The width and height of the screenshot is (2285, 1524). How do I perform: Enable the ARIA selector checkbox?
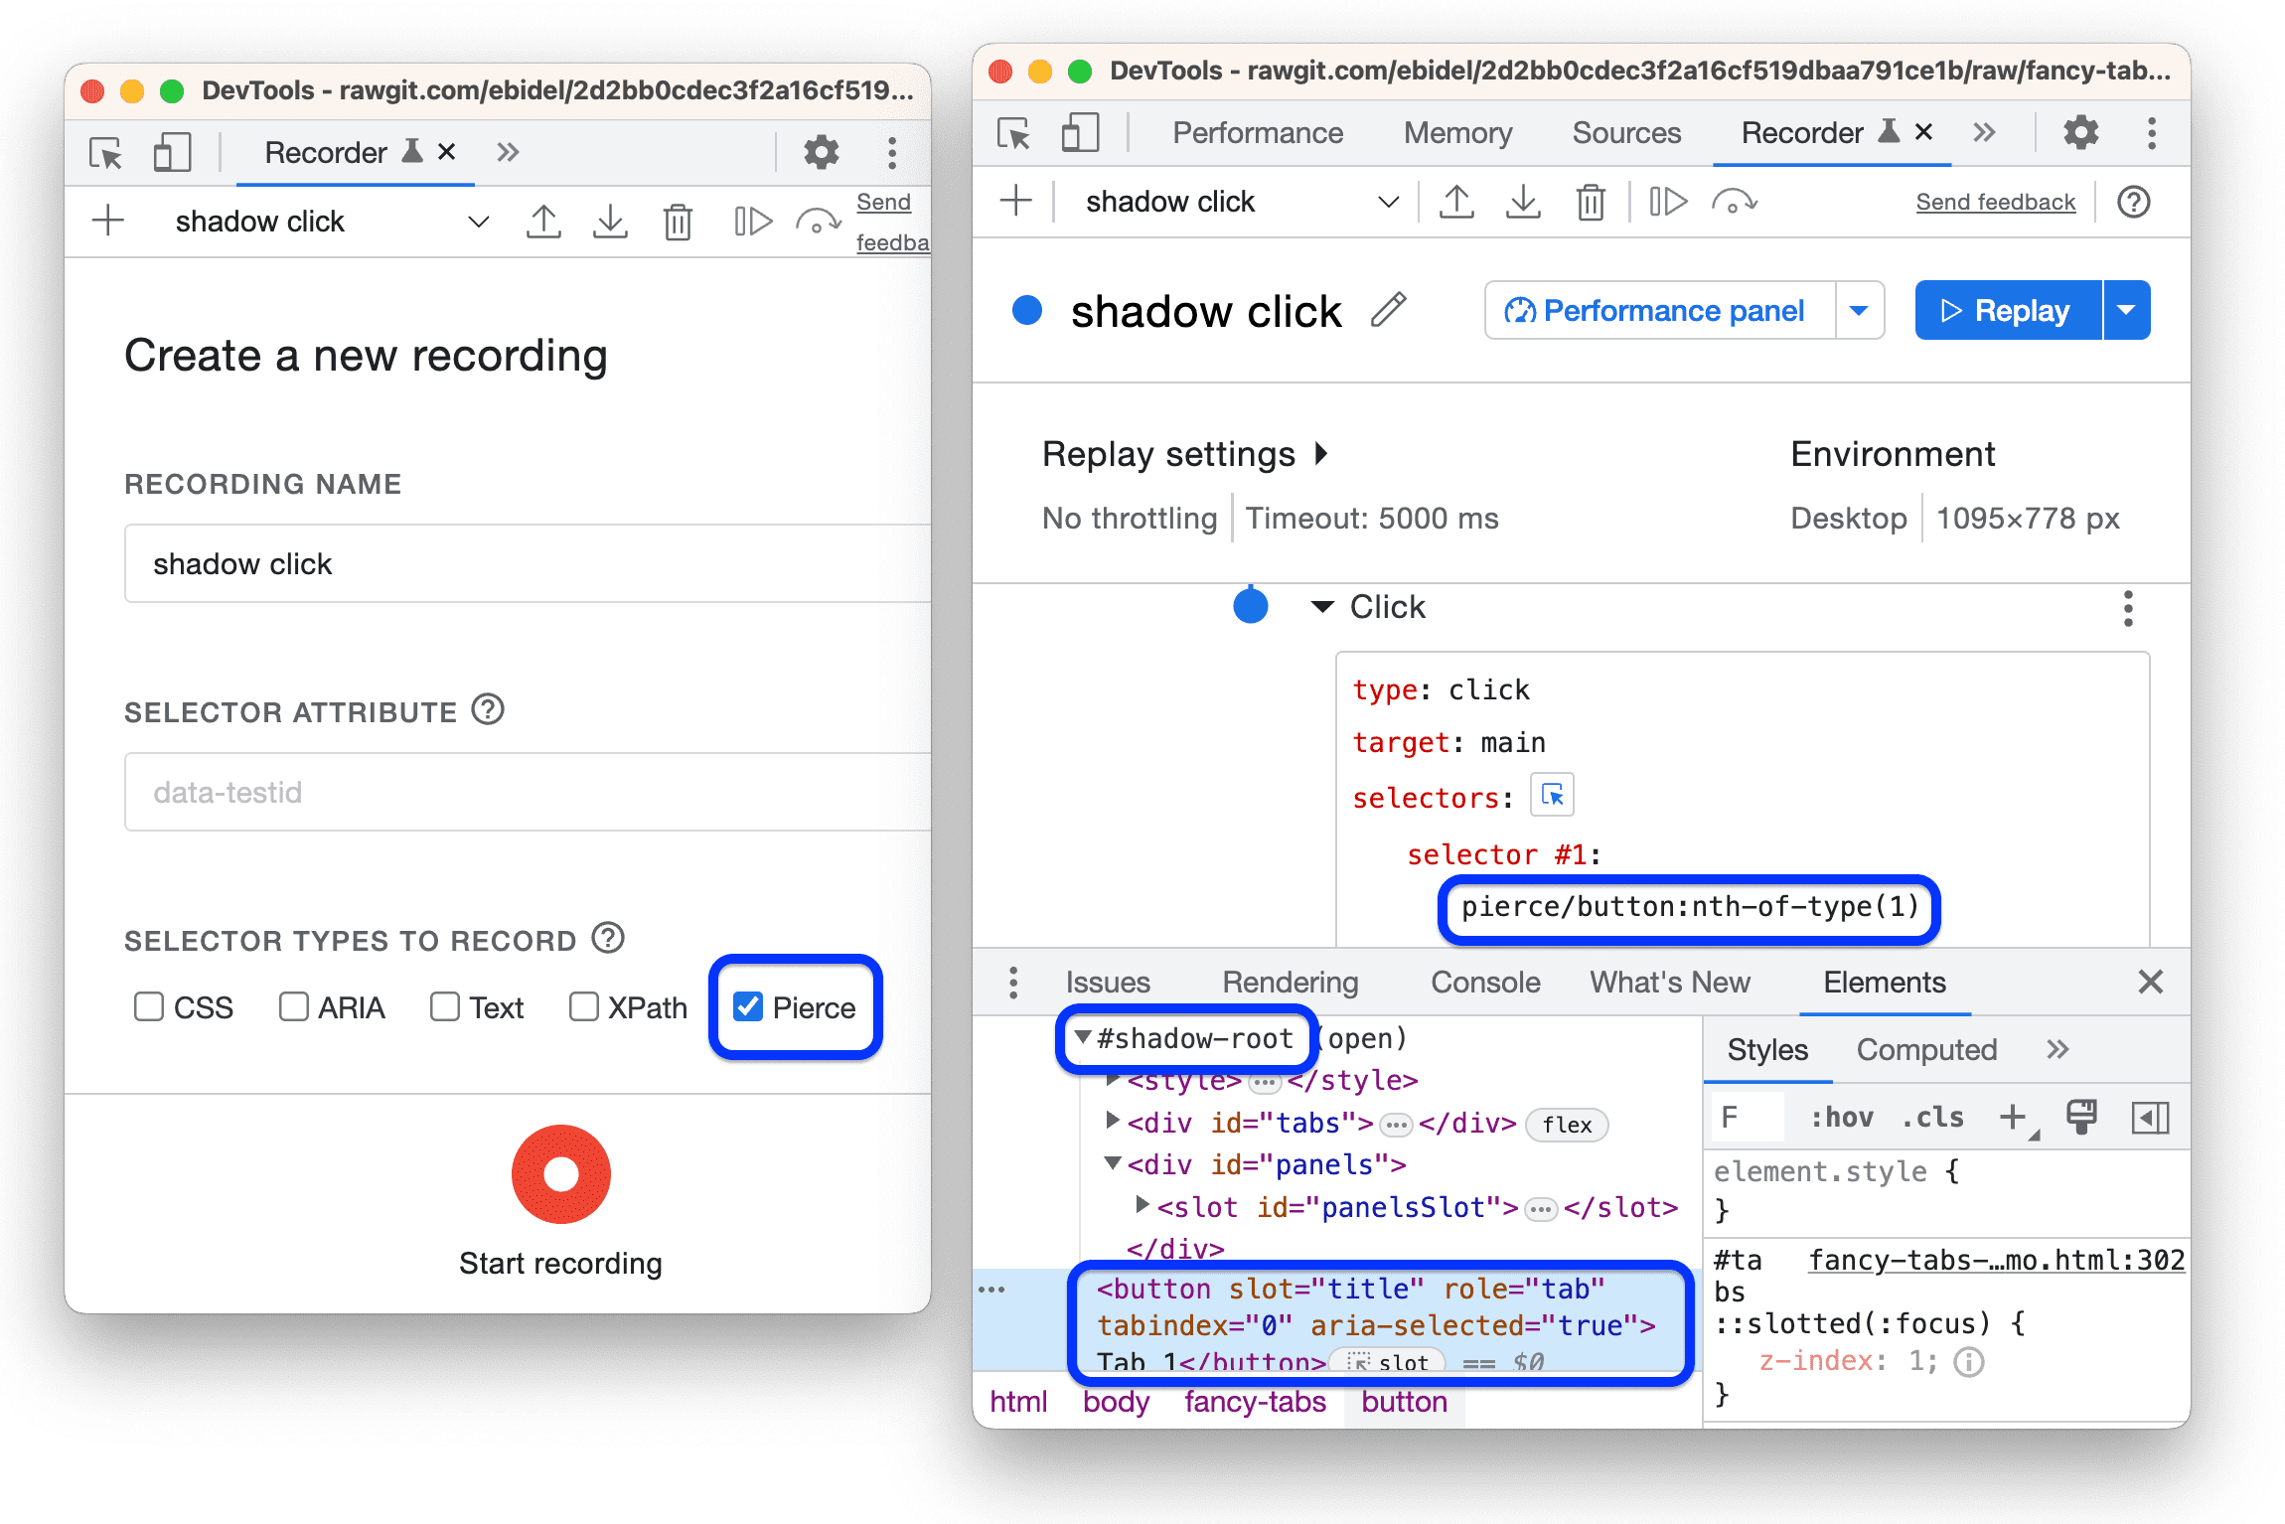coord(291,1005)
